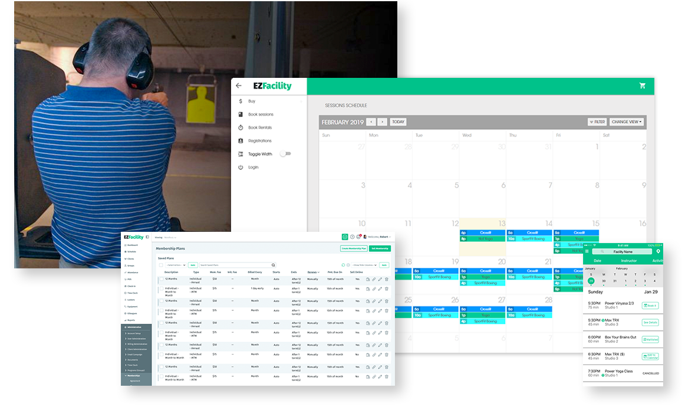Viewport: 685px width, 407px height.
Task: Go to previous month in calendar
Action: click(x=371, y=122)
